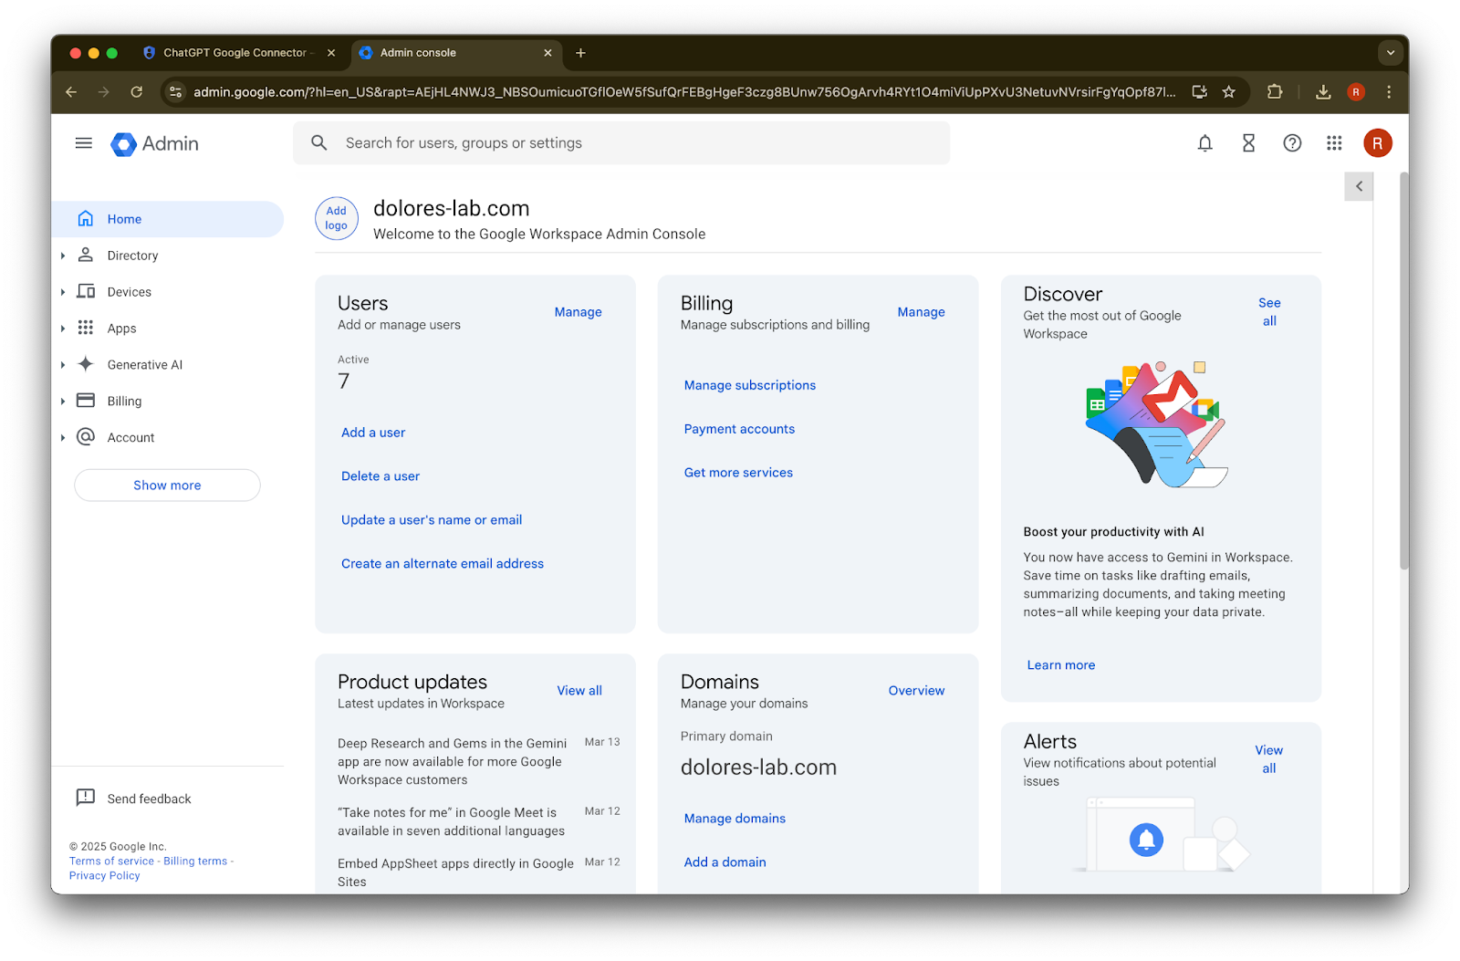The width and height of the screenshot is (1460, 961).
Task: Click the Billing card icon in sidebar
Action: coord(86,401)
